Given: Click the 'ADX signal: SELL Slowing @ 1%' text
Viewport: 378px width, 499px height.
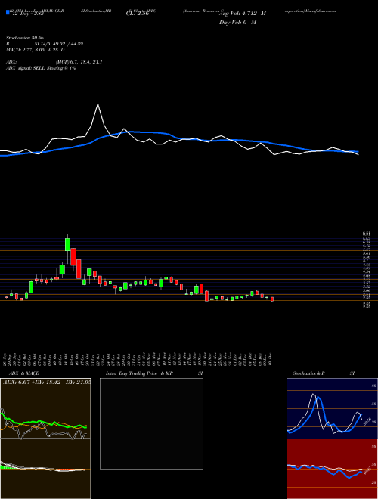Looking at the screenshot, I should pos(41,68).
